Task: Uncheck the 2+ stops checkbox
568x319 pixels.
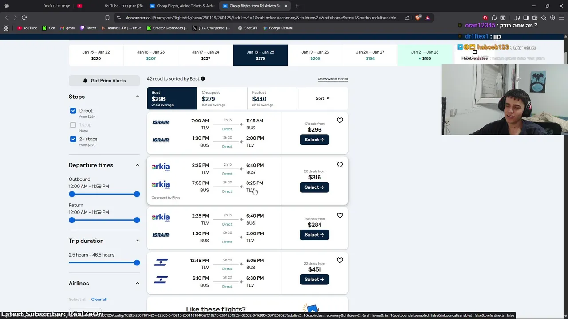Action: pyautogui.click(x=73, y=139)
